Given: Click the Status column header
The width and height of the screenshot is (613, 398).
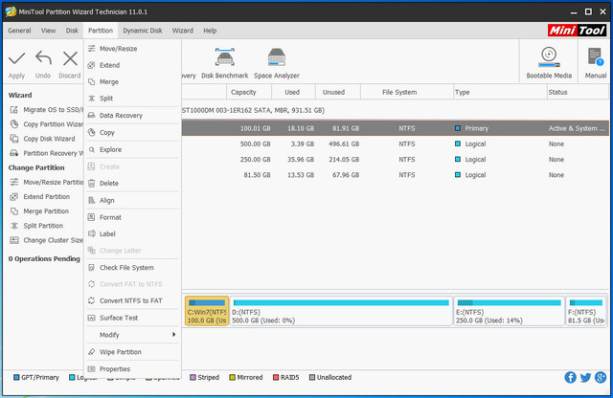Looking at the screenshot, I should coord(578,92).
